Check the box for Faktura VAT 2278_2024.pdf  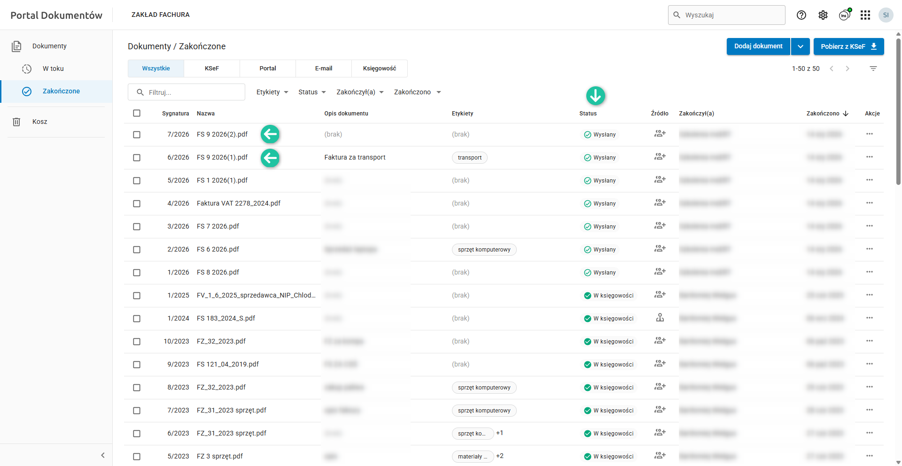[137, 204]
